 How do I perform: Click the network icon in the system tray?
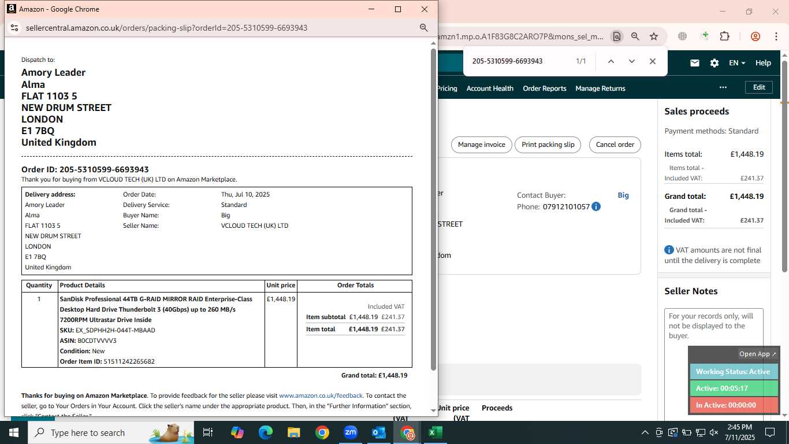[700, 432]
